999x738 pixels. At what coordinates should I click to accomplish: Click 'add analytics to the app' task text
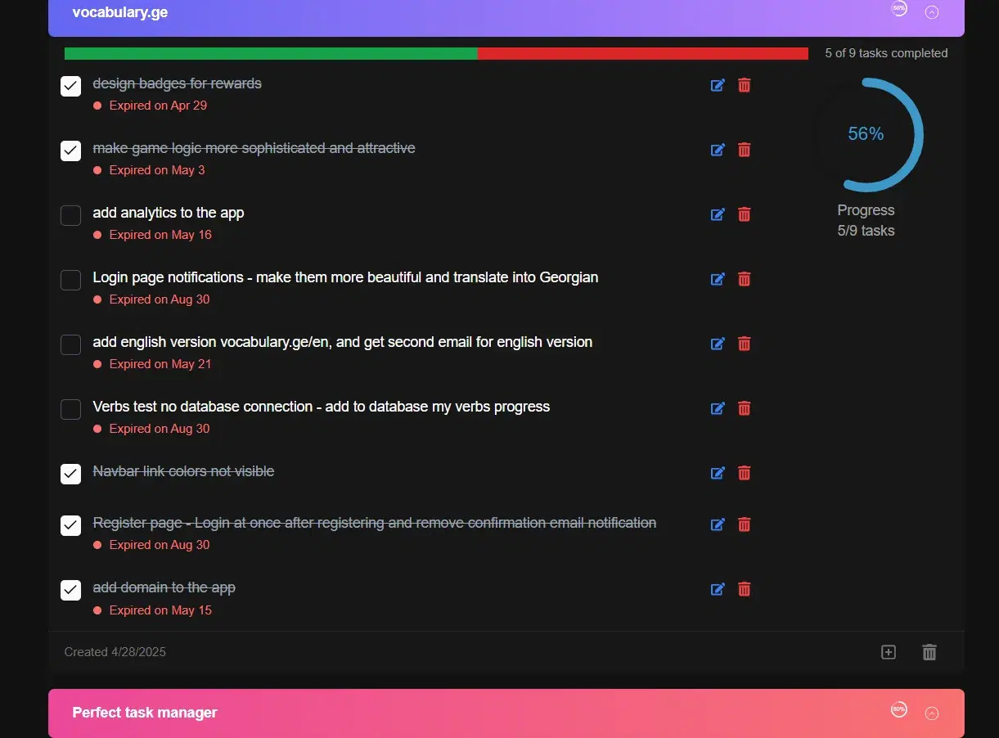pos(169,213)
